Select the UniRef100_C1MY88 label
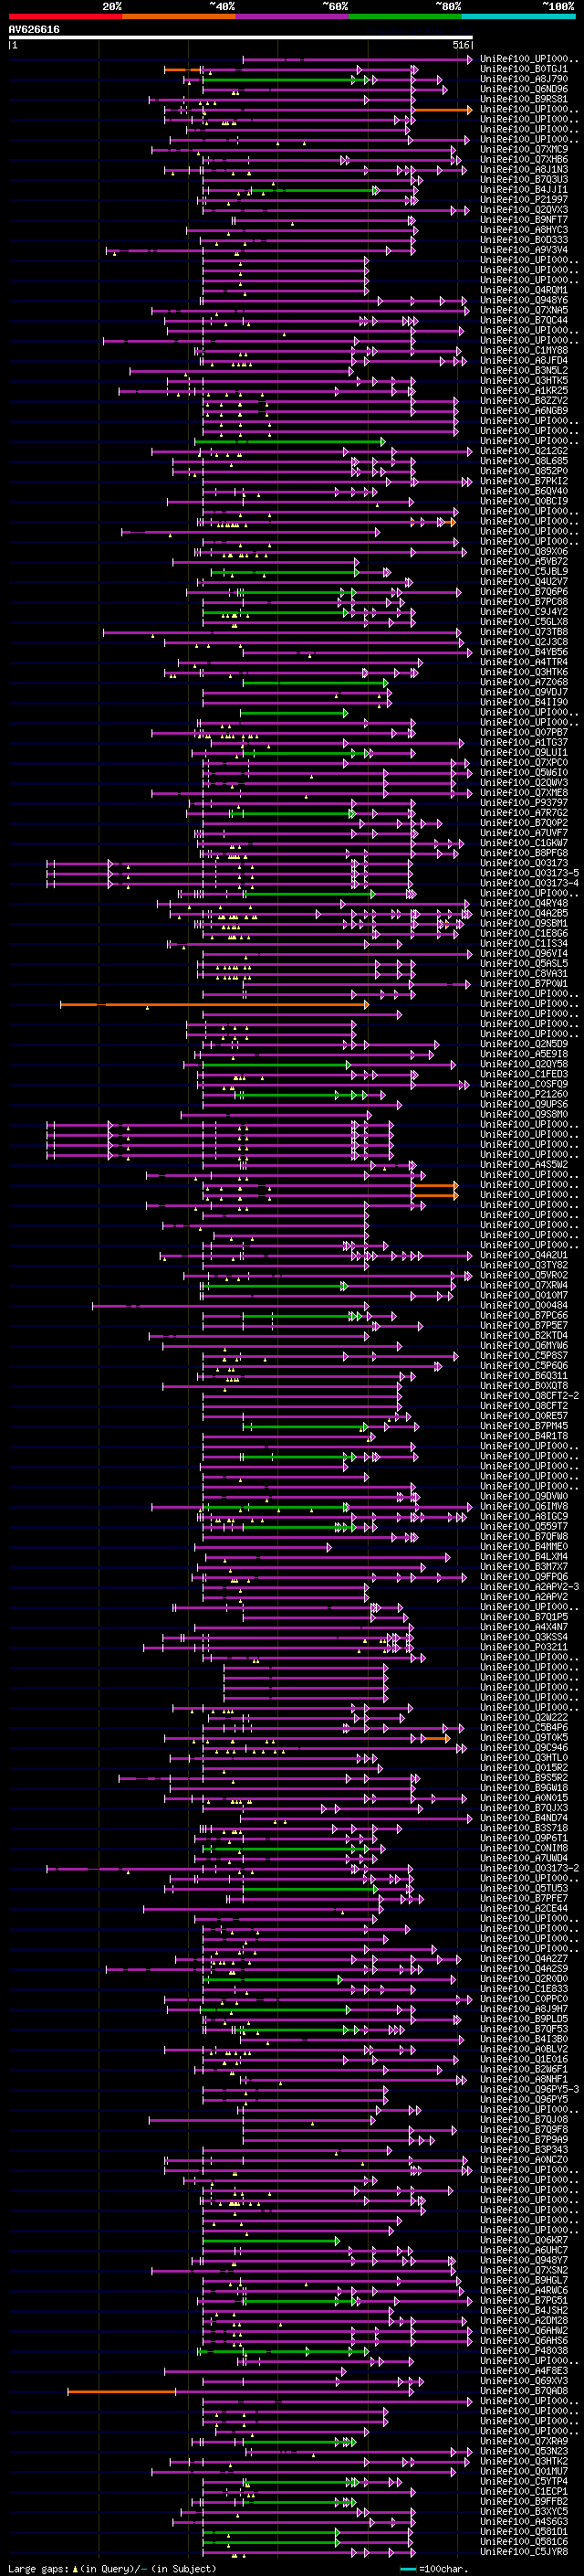Screen dimensions: 584x2576 (x=524, y=351)
